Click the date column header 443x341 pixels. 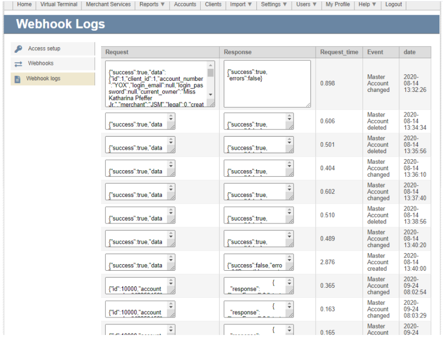(415, 52)
